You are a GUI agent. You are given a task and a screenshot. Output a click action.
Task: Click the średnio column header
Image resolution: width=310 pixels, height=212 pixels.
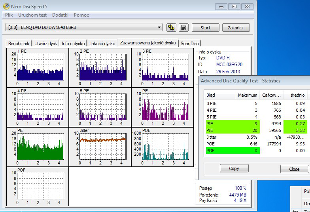click(x=295, y=95)
